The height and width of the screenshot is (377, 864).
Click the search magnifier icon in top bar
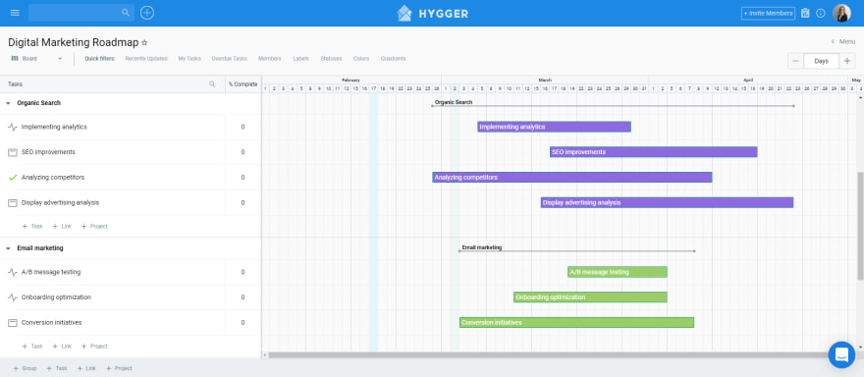(126, 12)
